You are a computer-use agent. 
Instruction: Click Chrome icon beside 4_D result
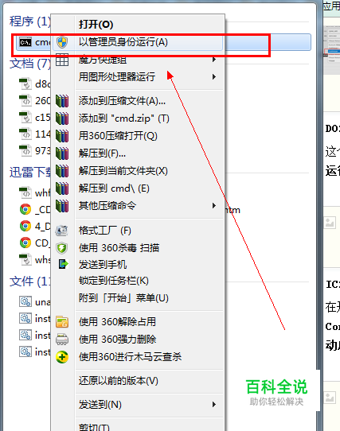25,226
